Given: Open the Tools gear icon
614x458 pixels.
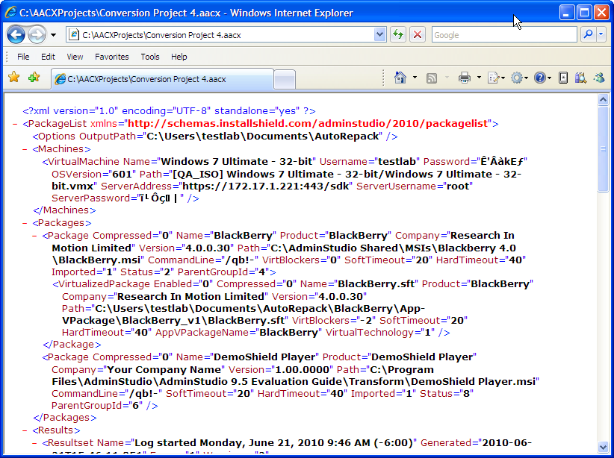Looking at the screenshot, I should point(518,77).
